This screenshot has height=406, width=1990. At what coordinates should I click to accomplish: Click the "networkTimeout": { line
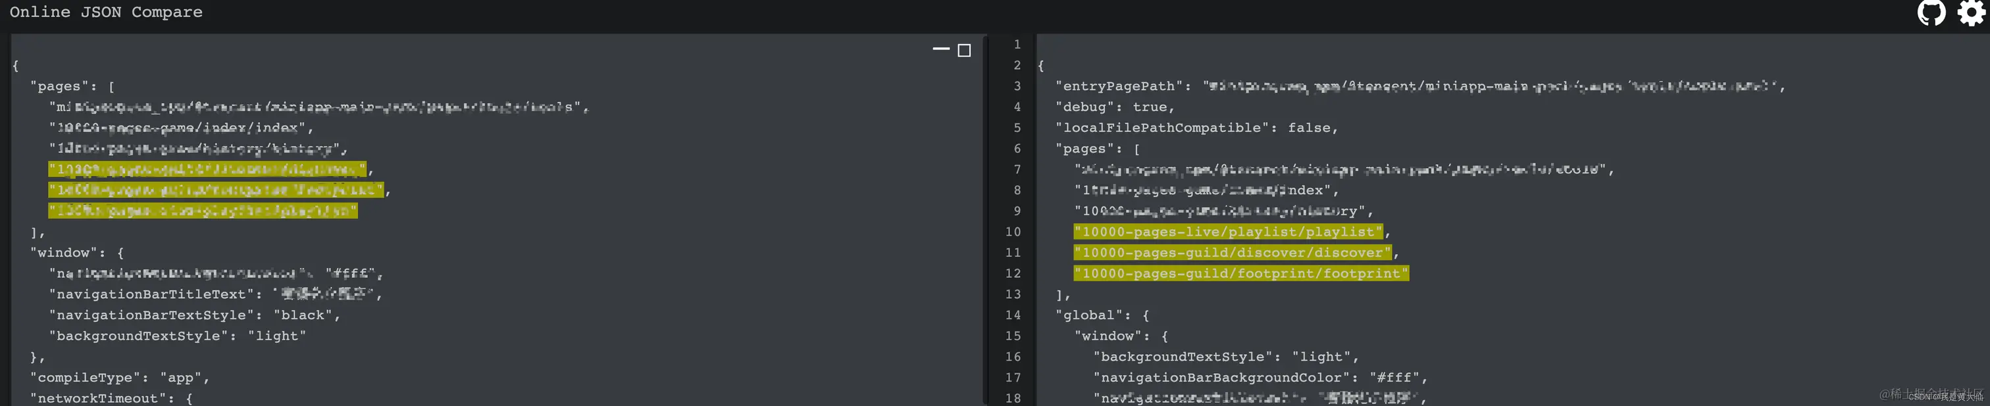pyautogui.click(x=111, y=397)
